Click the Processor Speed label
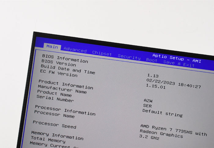The image size is (214, 148). (x=55, y=125)
